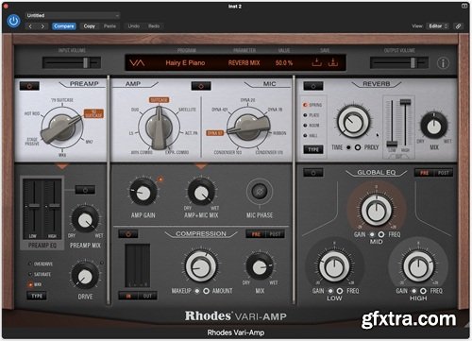The image size is (472, 341).
Task: Open the Hairy E Piano program selector
Action: [x=185, y=62]
